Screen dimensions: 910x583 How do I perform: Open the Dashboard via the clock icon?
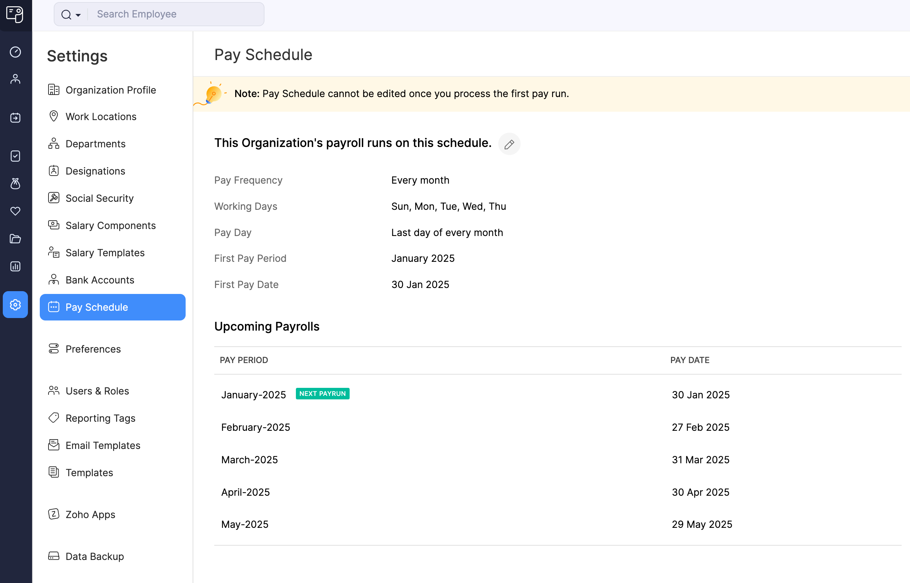coord(15,52)
